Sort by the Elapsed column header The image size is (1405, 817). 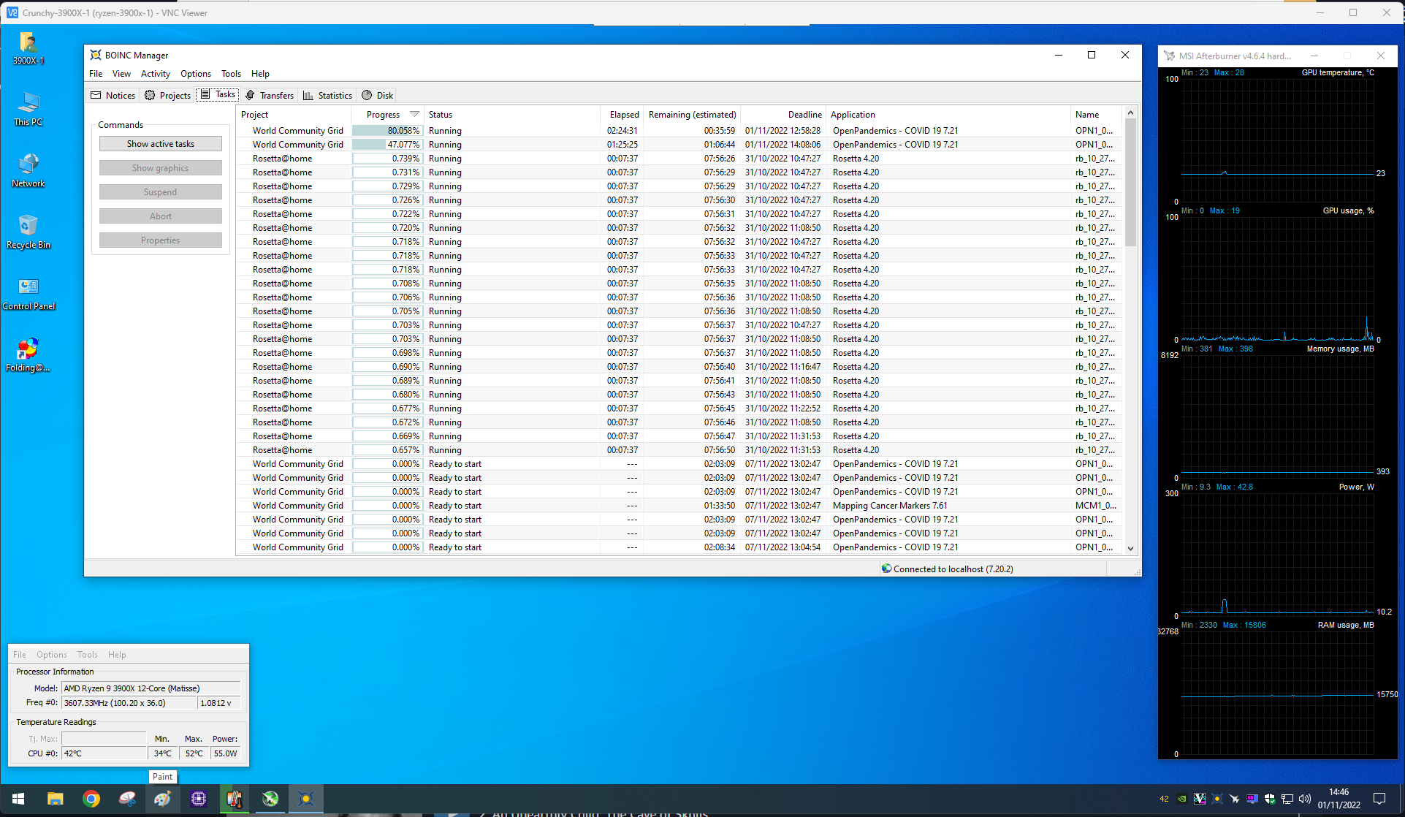coord(621,115)
